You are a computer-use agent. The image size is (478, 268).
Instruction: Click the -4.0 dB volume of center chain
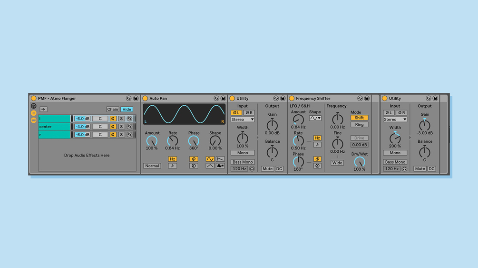point(82,126)
